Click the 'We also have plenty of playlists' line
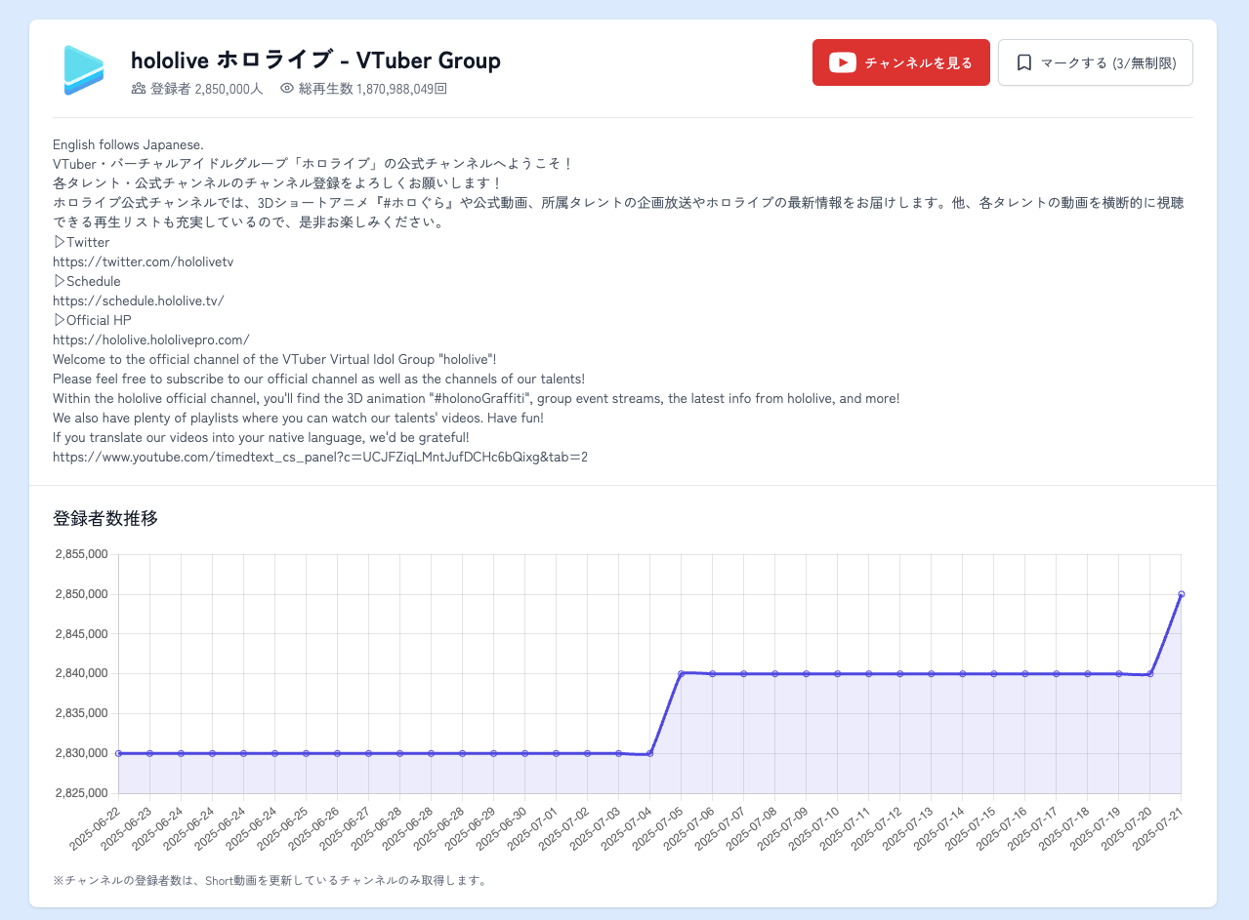This screenshot has height=920, width=1249. pos(298,418)
